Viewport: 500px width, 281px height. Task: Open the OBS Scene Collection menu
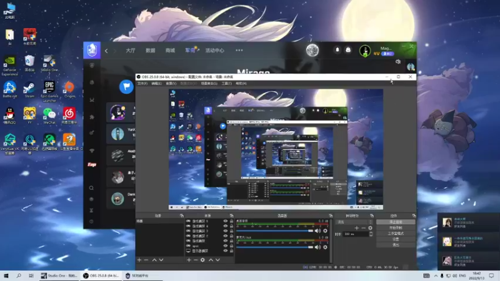[x=209, y=84]
